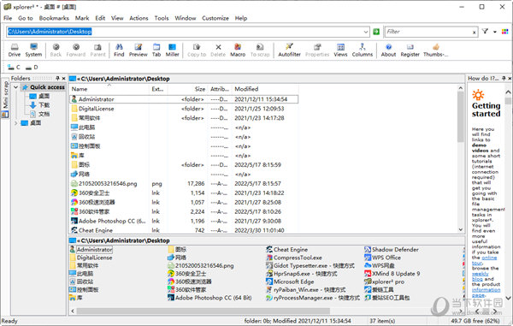Open the Tools menu
Screen dimensions: 513x326
(x=162, y=18)
